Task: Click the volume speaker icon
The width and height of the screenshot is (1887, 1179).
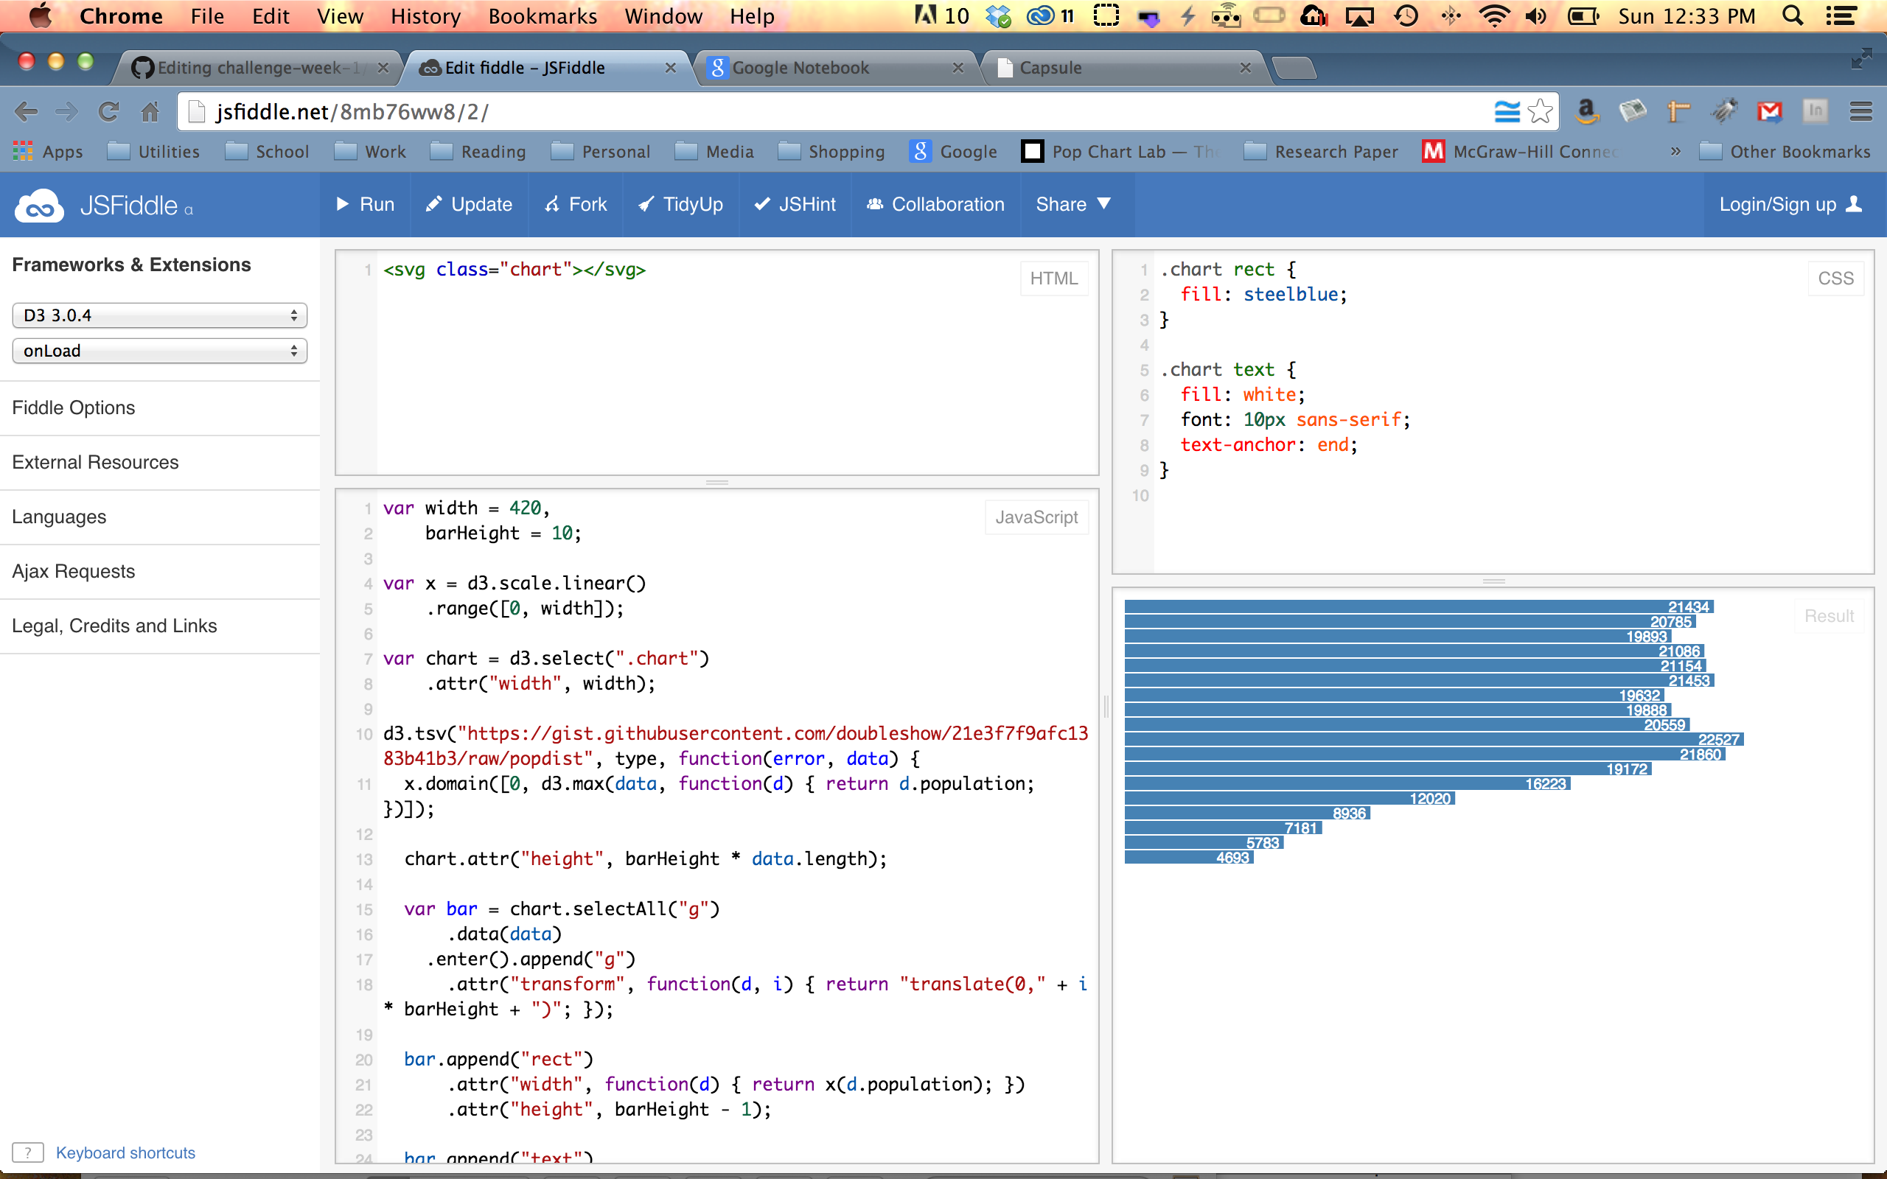Action: point(1536,15)
